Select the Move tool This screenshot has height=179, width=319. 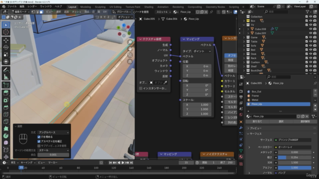(x=6, y=40)
